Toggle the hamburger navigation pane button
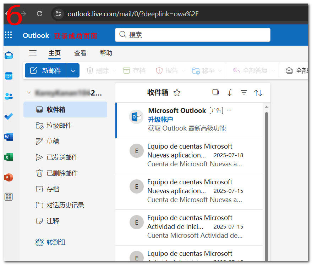The width and height of the screenshot is (312, 265). tap(33, 53)
